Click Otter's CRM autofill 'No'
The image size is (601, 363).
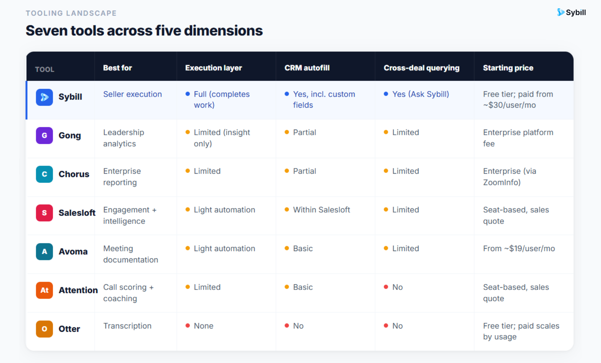coord(298,326)
